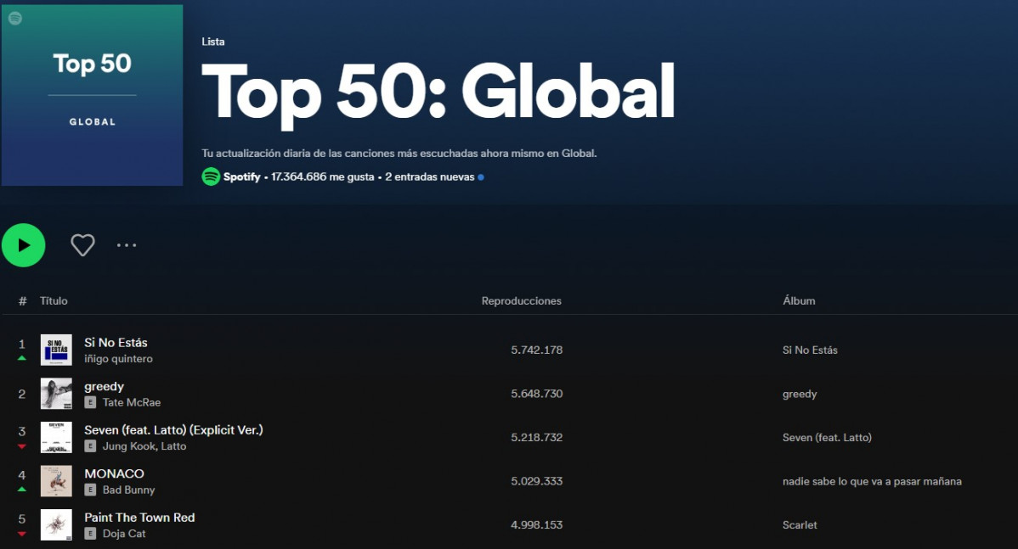Open the song title Si No Estás

click(x=116, y=342)
